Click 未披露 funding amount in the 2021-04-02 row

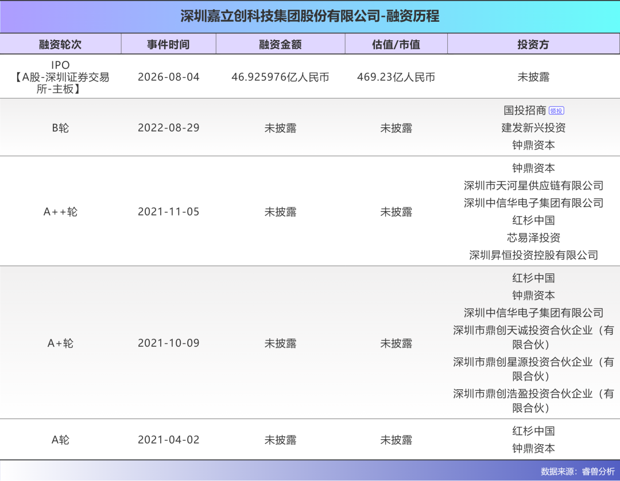(280, 440)
